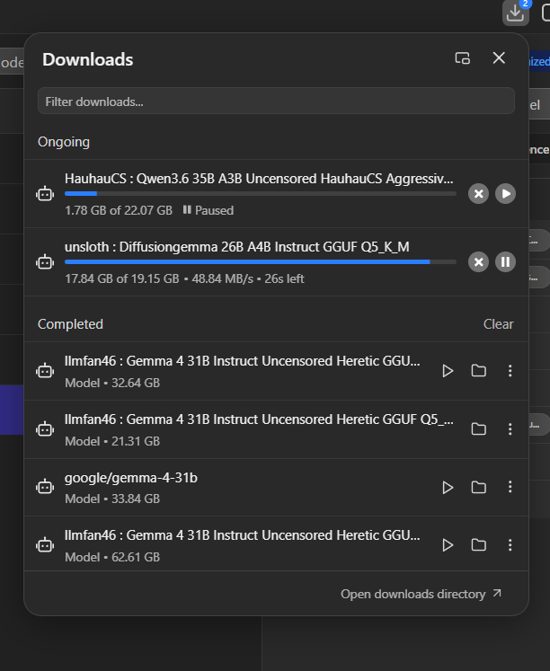Focus the Filter downloads field

pyautogui.click(x=276, y=102)
